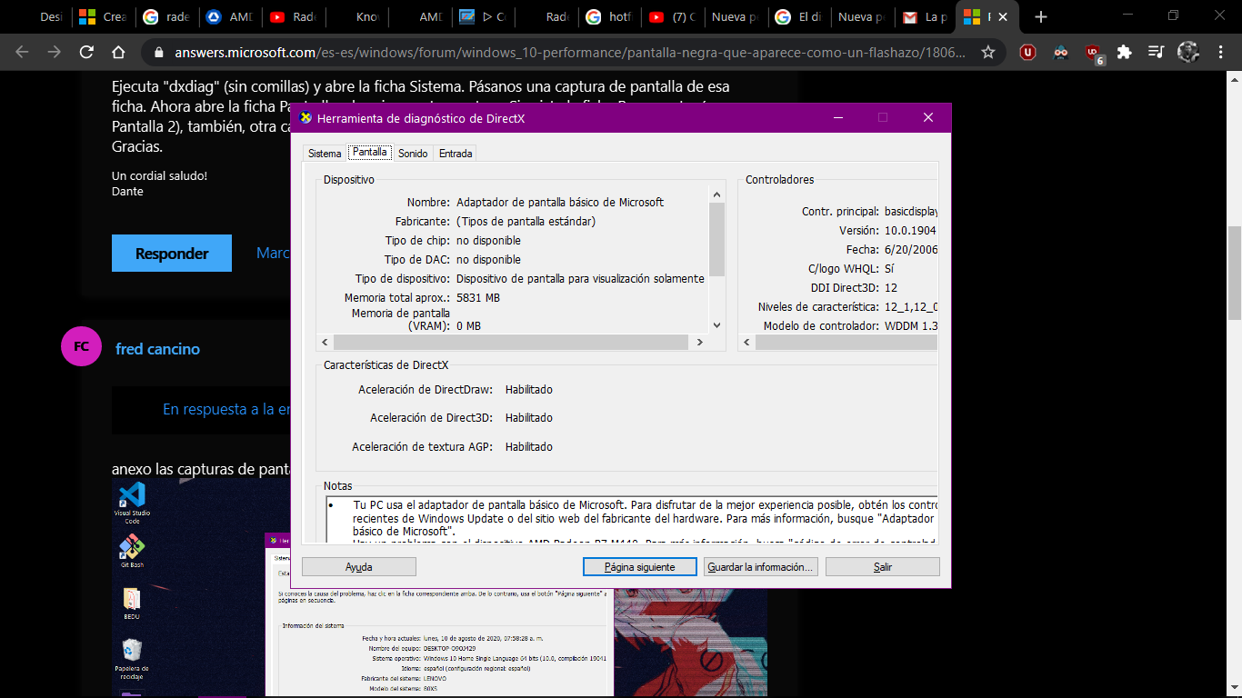The height and width of the screenshot is (698, 1242).
Task: Click Controladores horizontal scroll left arrow
Action: tap(746, 342)
